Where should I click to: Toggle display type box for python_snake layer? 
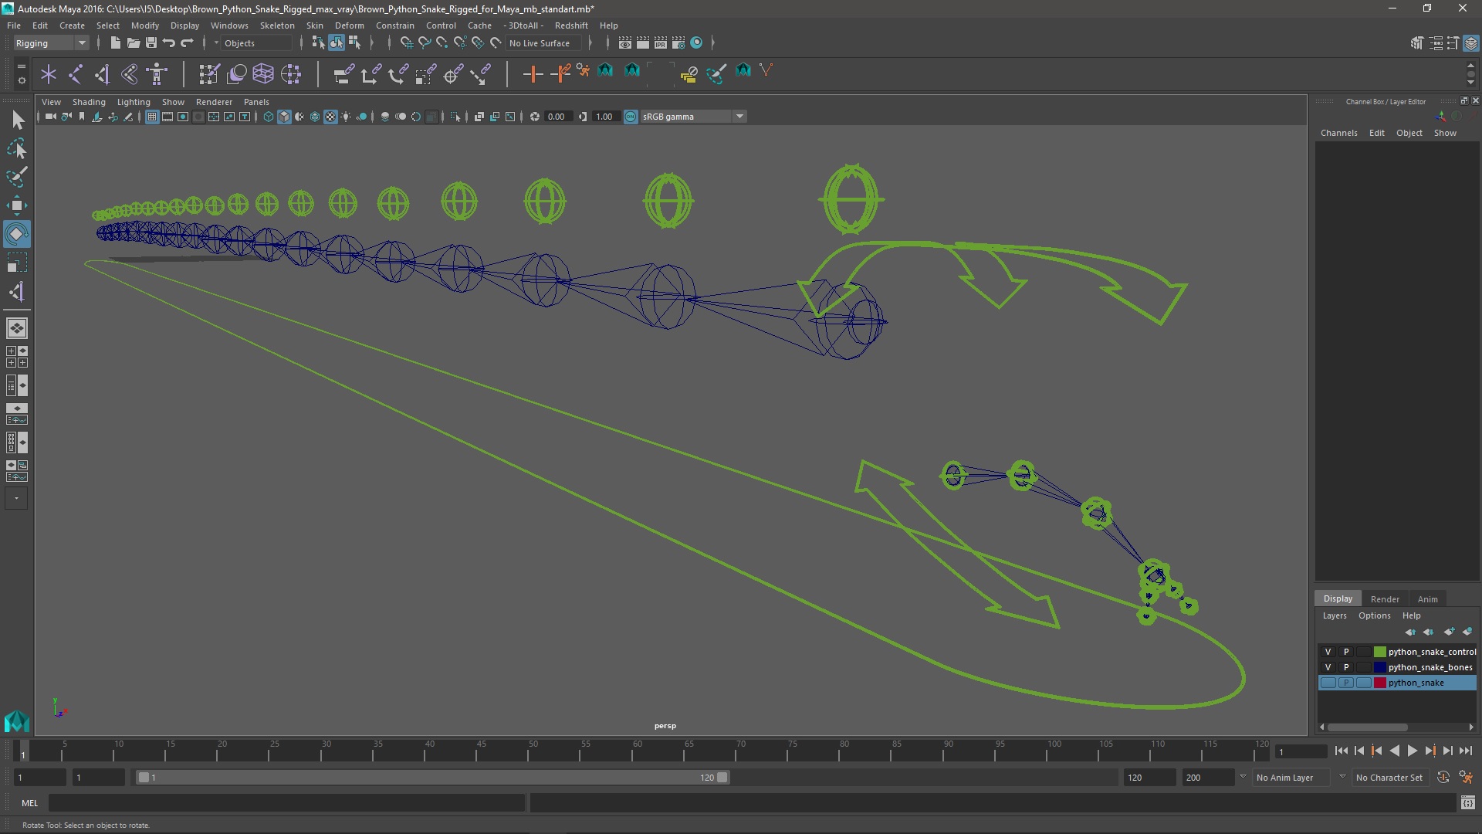pyautogui.click(x=1364, y=683)
